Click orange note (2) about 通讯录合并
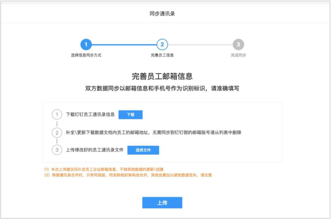The height and width of the screenshot is (219, 331). pyautogui.click(x=128, y=175)
